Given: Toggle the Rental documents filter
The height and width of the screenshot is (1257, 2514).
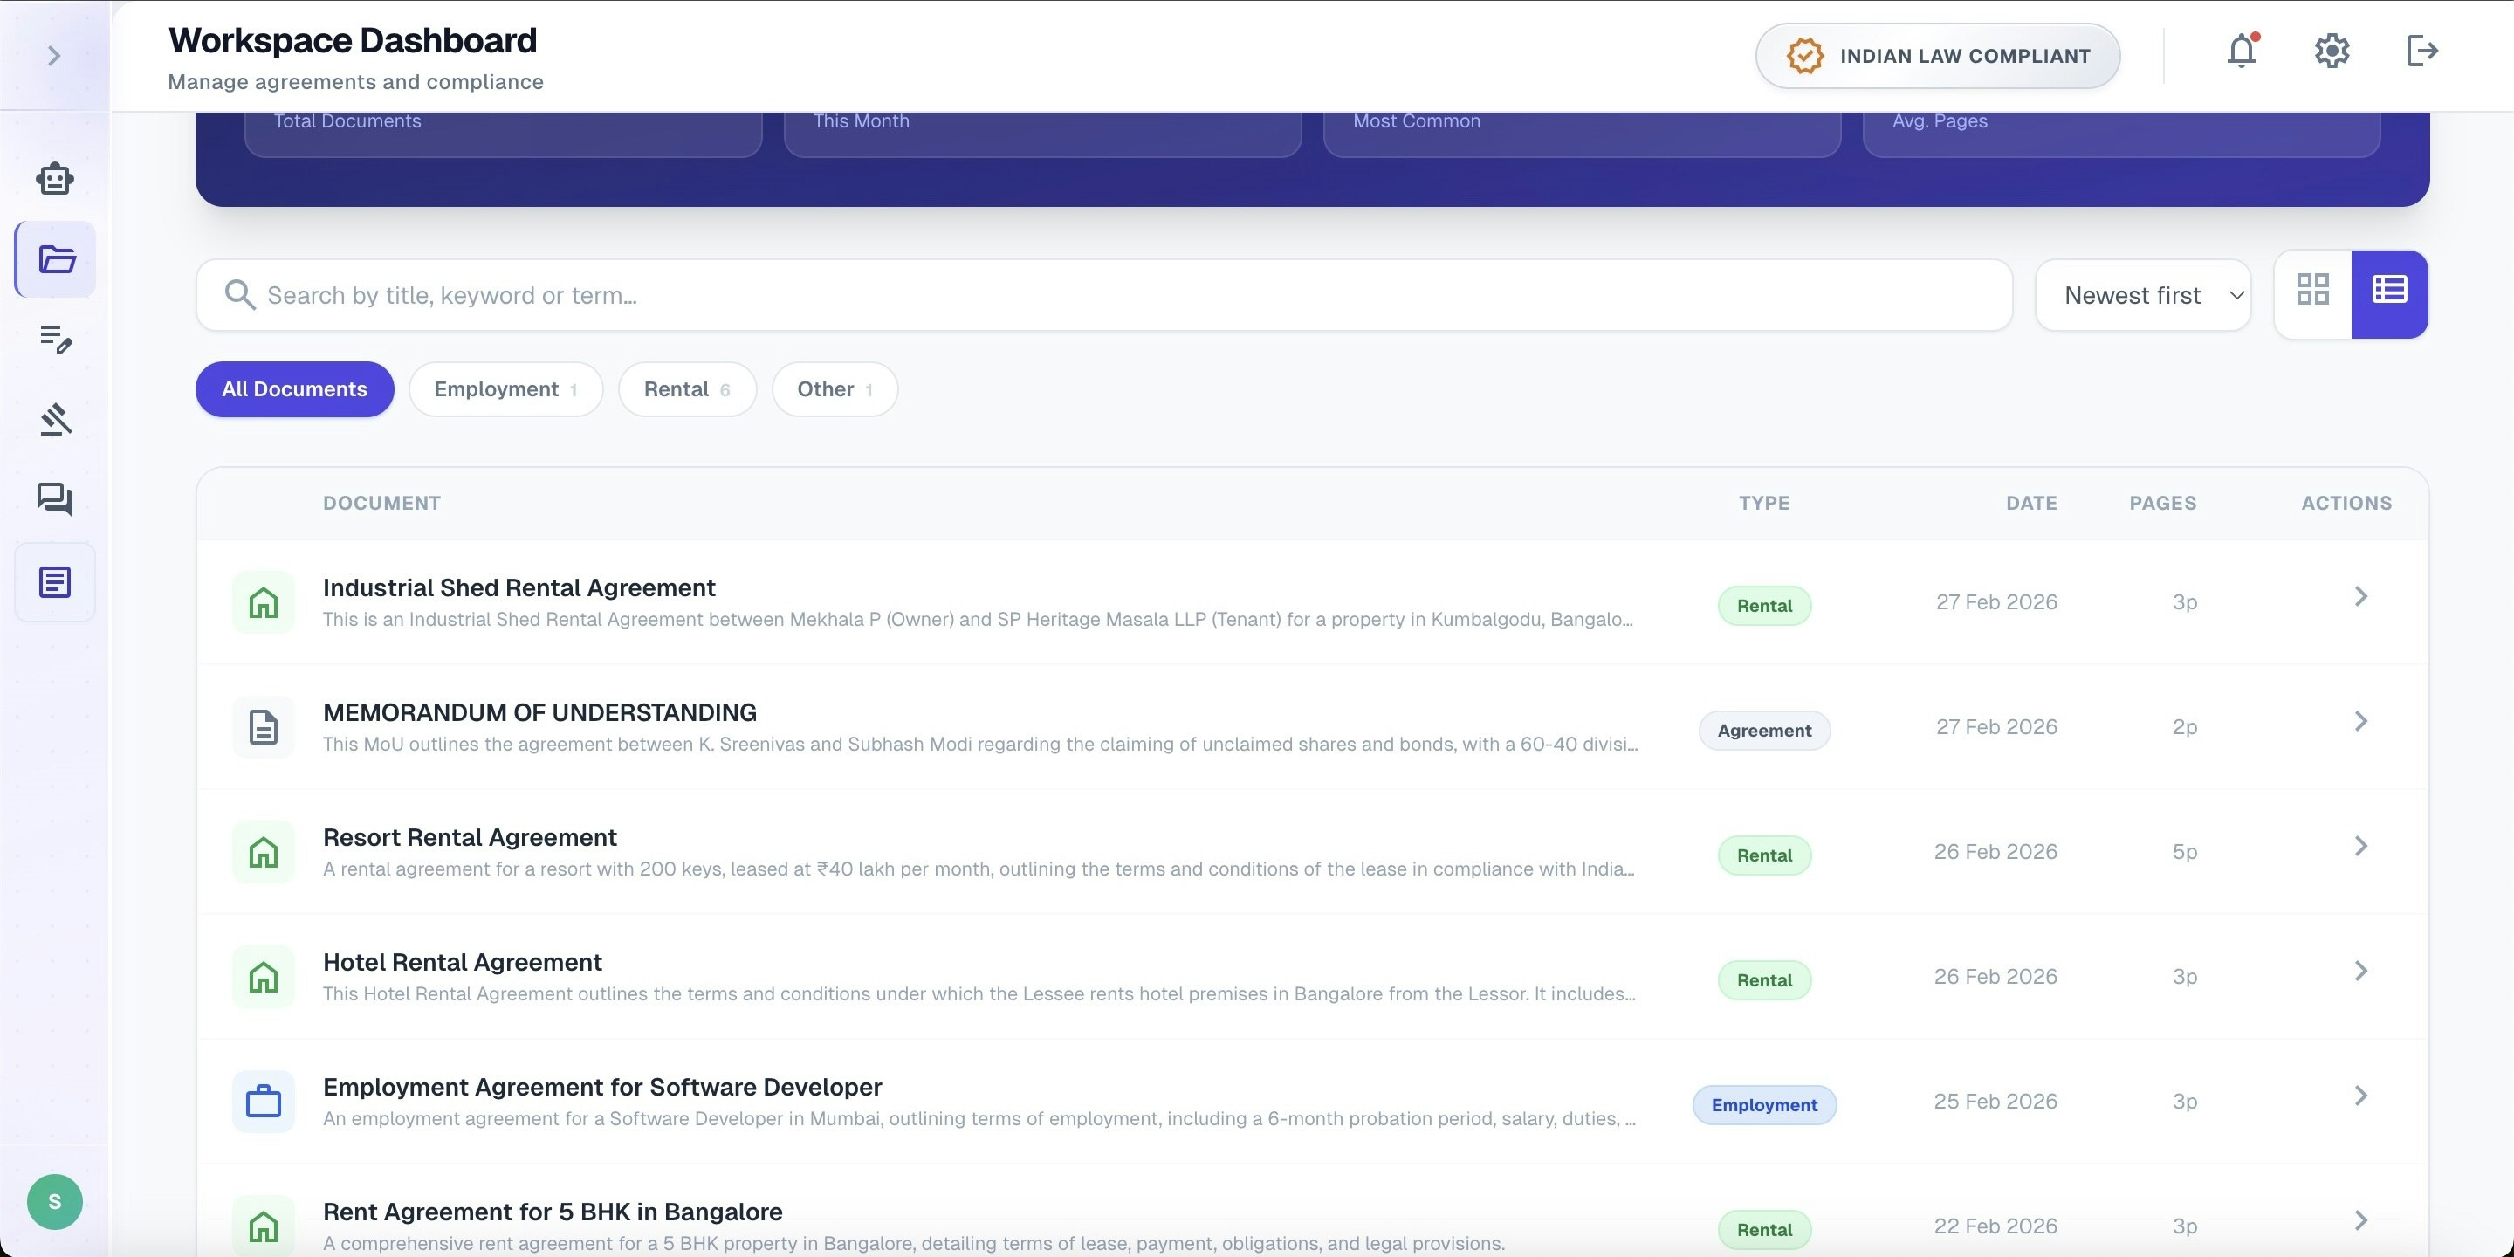Looking at the screenshot, I should [x=686, y=388].
